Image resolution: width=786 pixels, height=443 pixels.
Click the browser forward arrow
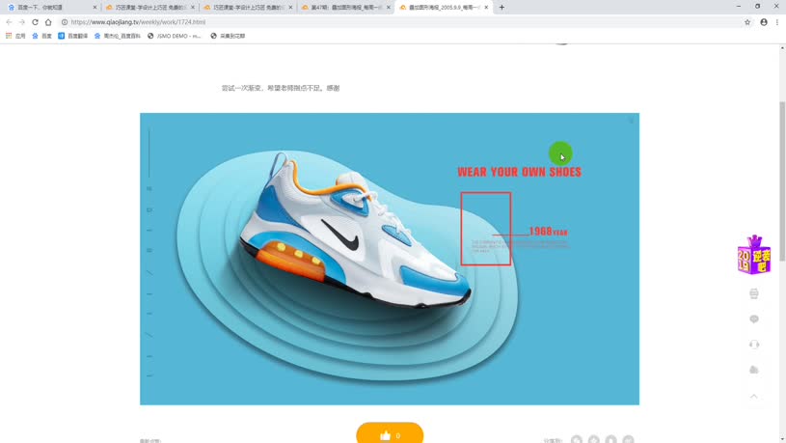pos(21,22)
